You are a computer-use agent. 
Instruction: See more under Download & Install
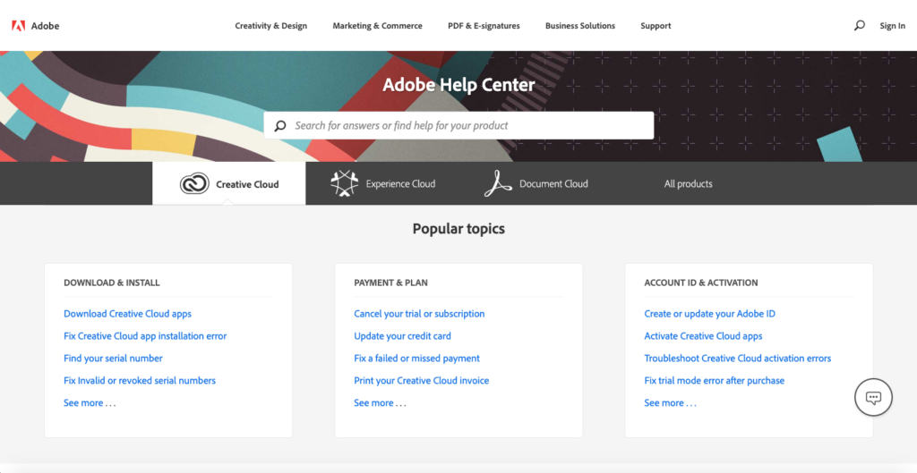(90, 403)
